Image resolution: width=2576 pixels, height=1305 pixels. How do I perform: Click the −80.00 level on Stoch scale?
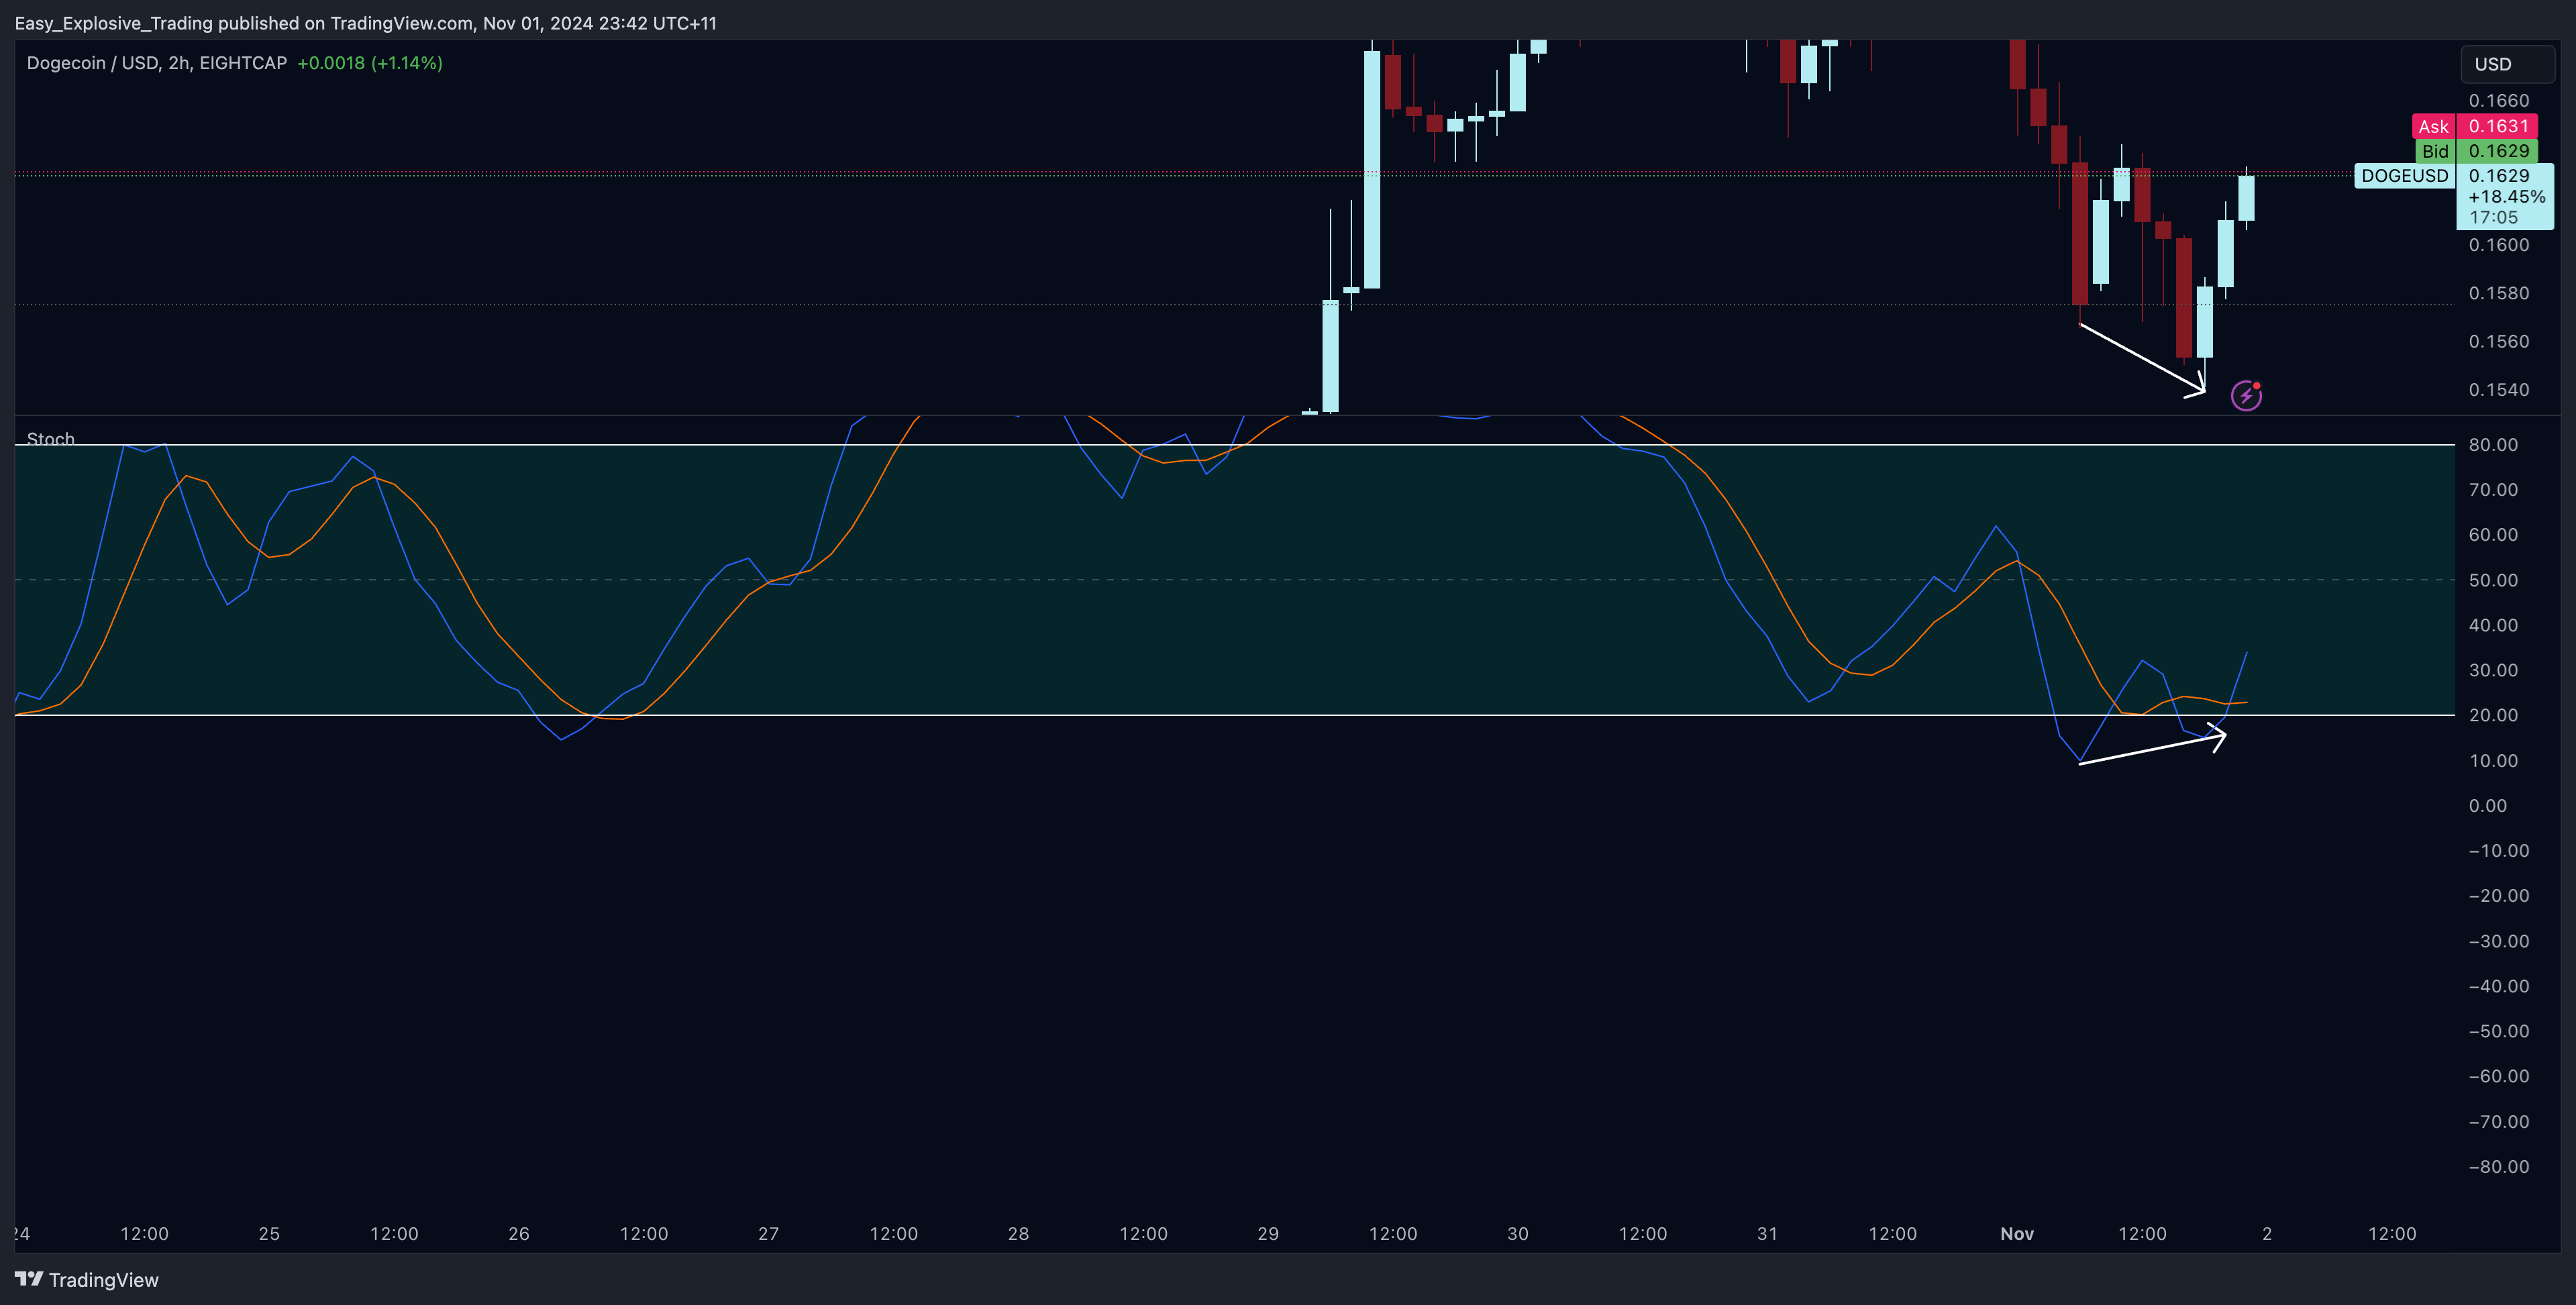pyautogui.click(x=2498, y=1167)
